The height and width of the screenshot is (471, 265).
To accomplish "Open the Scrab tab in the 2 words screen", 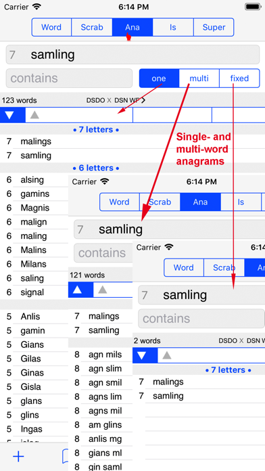I will click(224, 267).
